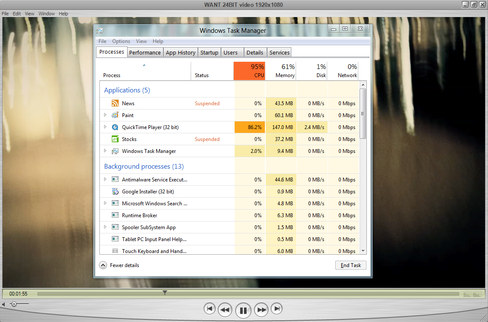This screenshot has height=322, width=488.
Task: Expand the Antimalware Service Executable row
Action: [x=105, y=179]
